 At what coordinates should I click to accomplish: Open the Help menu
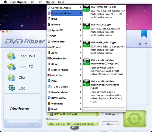point(61,2)
